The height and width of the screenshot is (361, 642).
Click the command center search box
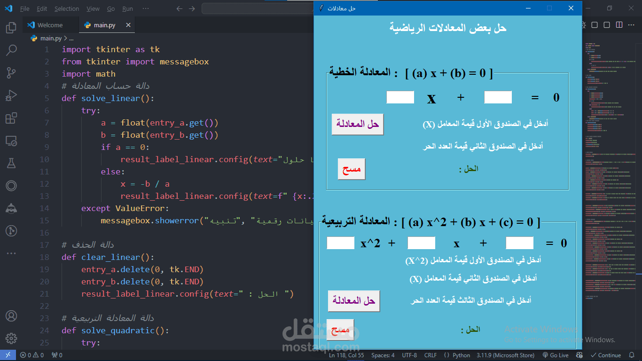pos(258,8)
